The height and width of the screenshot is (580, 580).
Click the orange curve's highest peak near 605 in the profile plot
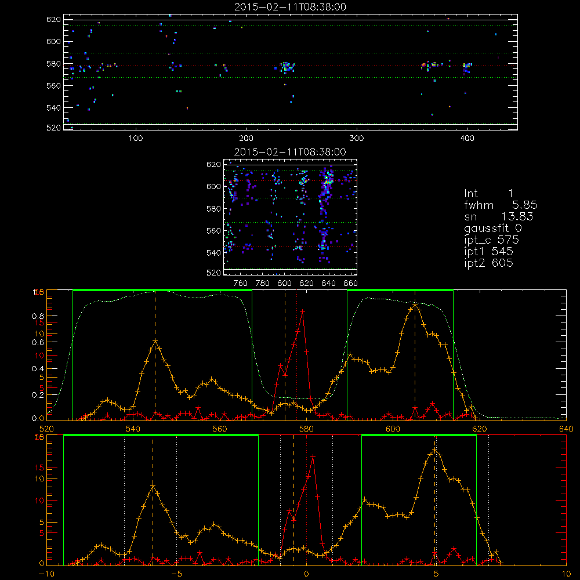coord(415,306)
